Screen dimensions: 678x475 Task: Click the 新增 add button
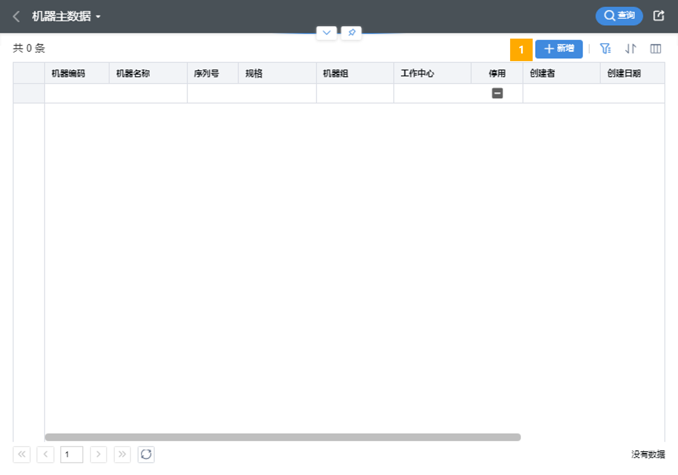point(559,49)
